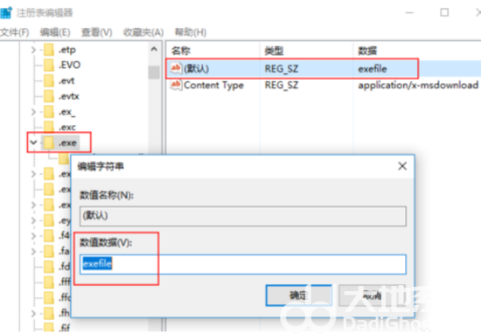Close the 编辑字符串 dialog
The height and width of the screenshot is (334, 481).
coord(402,166)
